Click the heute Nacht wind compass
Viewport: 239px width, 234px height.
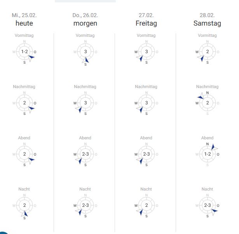coord(24,205)
